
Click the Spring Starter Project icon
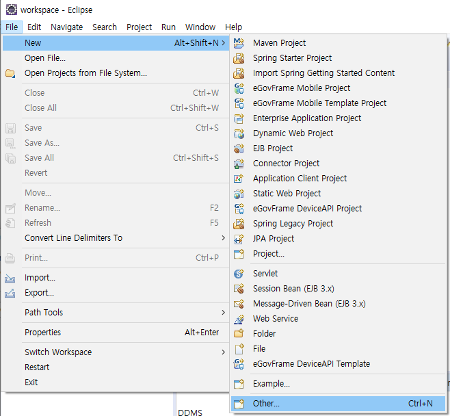pos(239,58)
